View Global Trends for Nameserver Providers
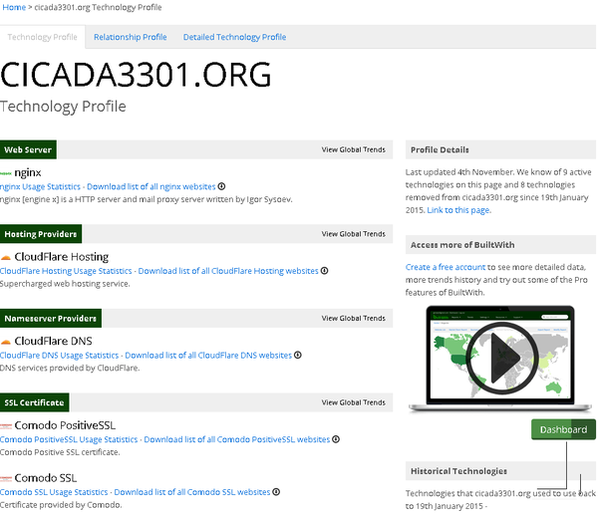The width and height of the screenshot is (598, 514). (353, 319)
